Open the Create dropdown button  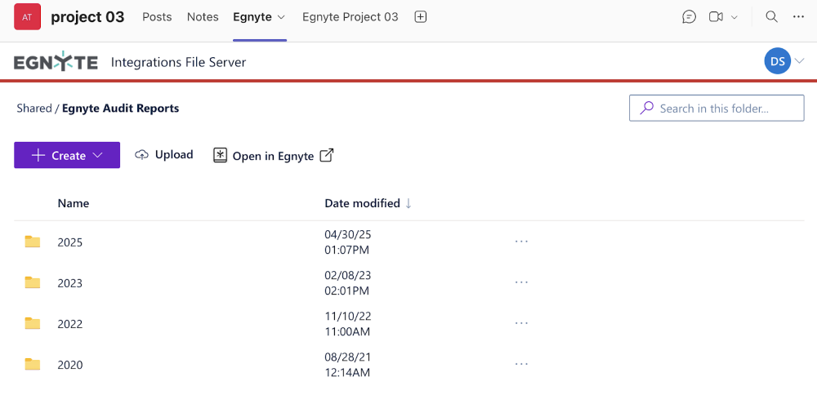(67, 155)
